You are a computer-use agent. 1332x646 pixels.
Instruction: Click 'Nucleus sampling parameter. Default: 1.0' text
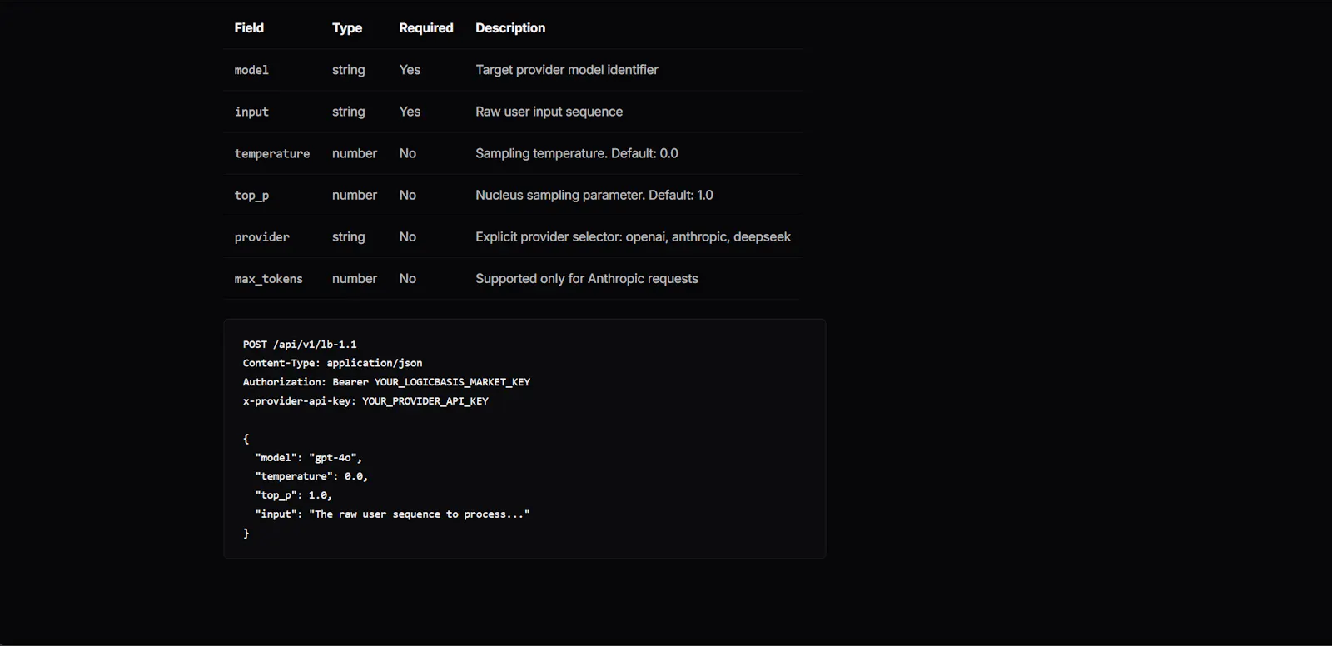tap(594, 195)
